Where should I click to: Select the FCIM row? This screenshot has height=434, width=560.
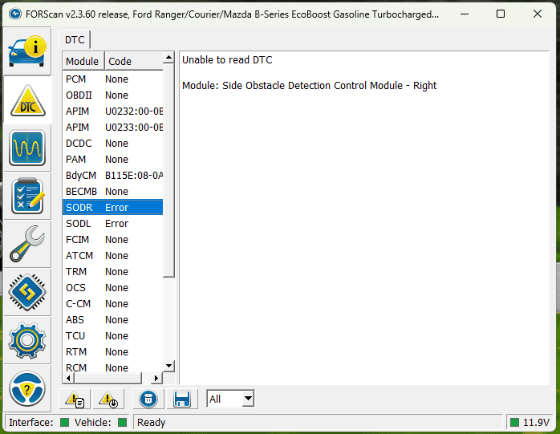point(113,240)
